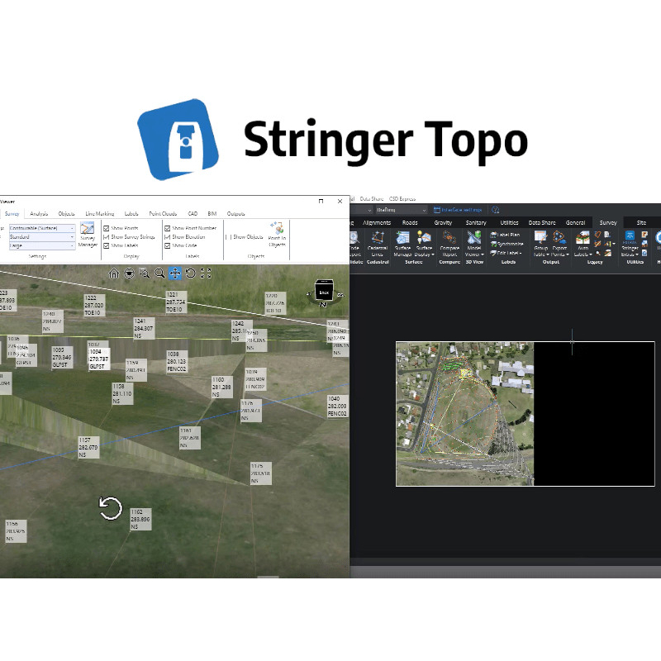Image resolution: width=661 pixels, height=661 pixels.
Task: Pick the Rotate view tool in viewer toolbar
Action: tap(191, 273)
